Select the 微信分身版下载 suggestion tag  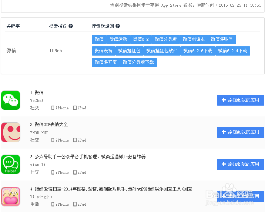[x=138, y=62]
